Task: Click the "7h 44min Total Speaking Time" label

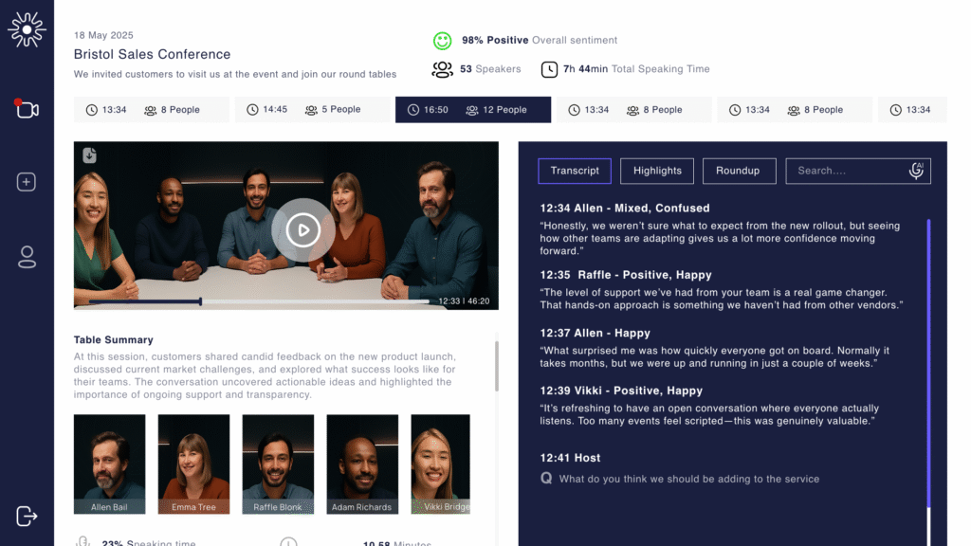Action: 636,69
